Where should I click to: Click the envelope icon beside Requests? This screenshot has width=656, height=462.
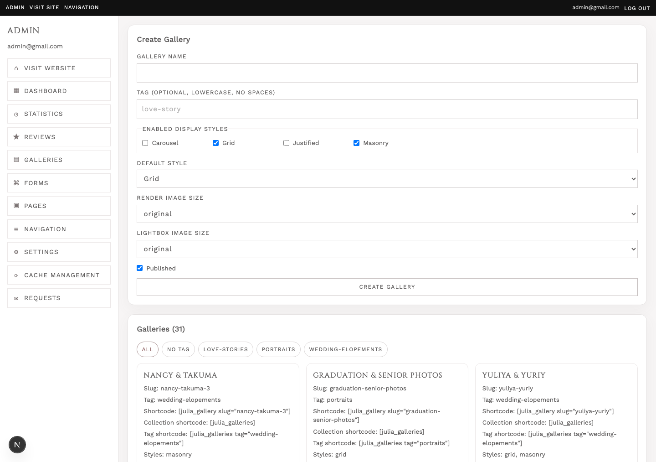pos(16,298)
